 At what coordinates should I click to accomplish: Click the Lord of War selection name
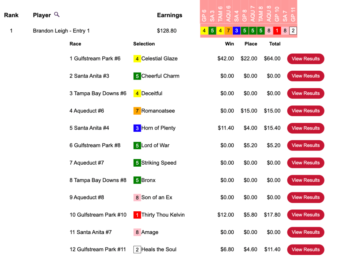click(155, 145)
